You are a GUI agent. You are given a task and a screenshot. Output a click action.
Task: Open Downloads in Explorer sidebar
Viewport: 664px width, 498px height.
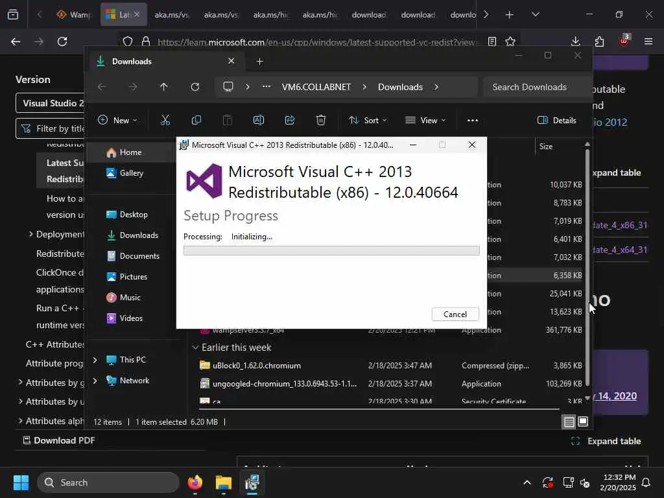pyautogui.click(x=139, y=235)
